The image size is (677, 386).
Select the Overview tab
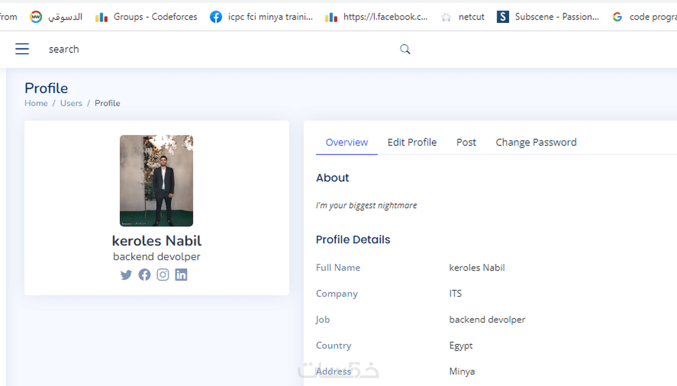click(x=346, y=142)
